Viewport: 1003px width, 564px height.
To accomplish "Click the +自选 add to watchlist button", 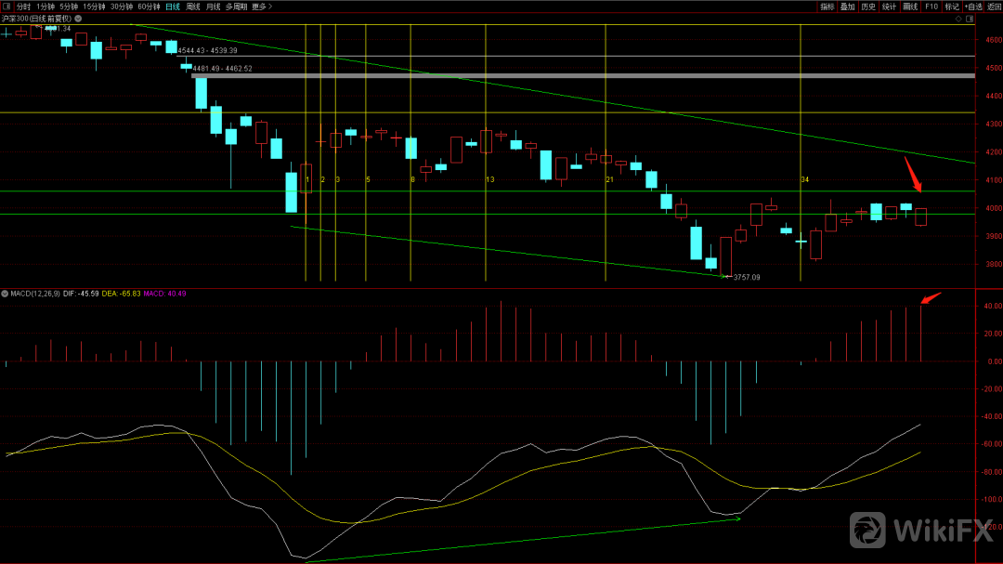I will pos(972,7).
